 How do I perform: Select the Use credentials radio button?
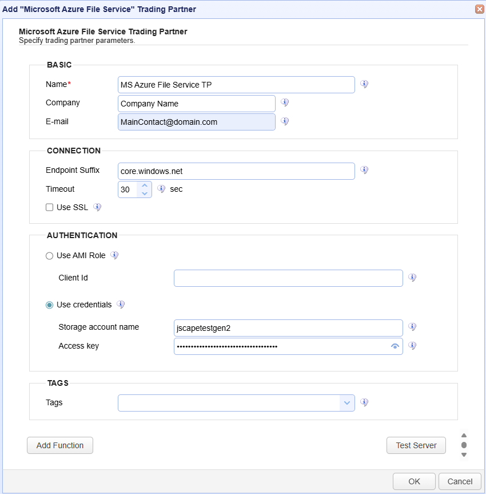point(50,305)
